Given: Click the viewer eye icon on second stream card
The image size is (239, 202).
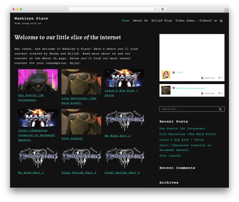Looking at the screenshot, I should [x=219, y=93].
